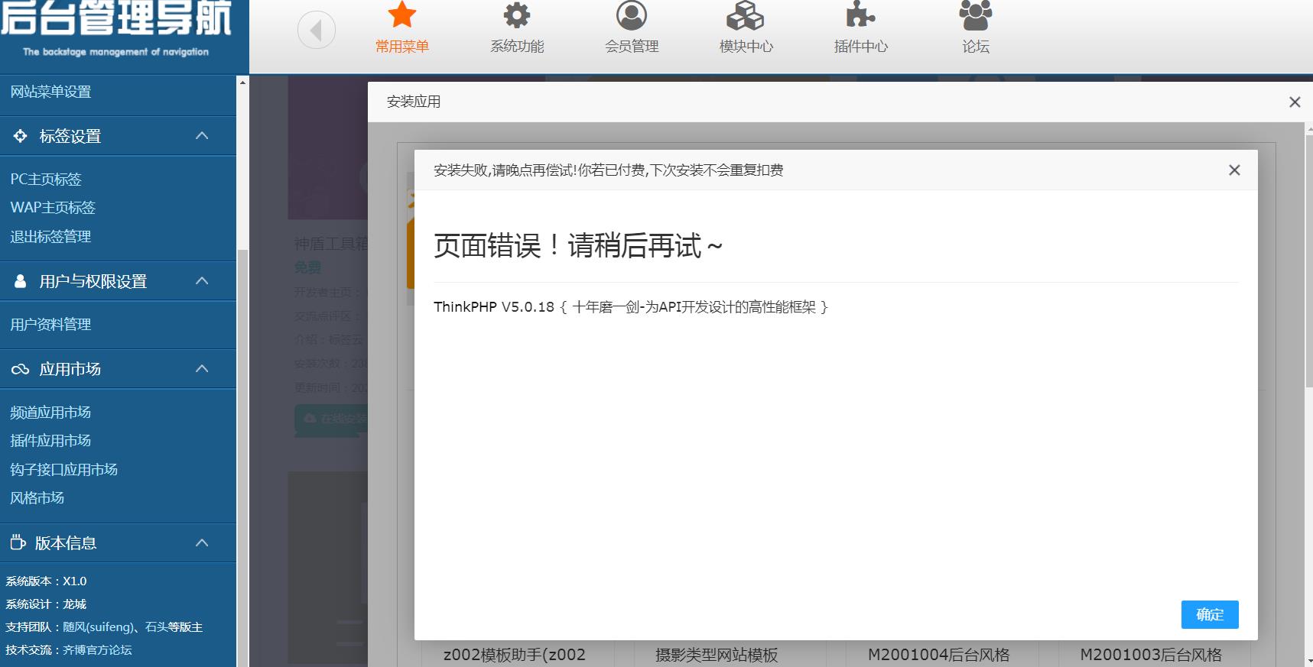Click the 会员管理 user icon

(631, 15)
